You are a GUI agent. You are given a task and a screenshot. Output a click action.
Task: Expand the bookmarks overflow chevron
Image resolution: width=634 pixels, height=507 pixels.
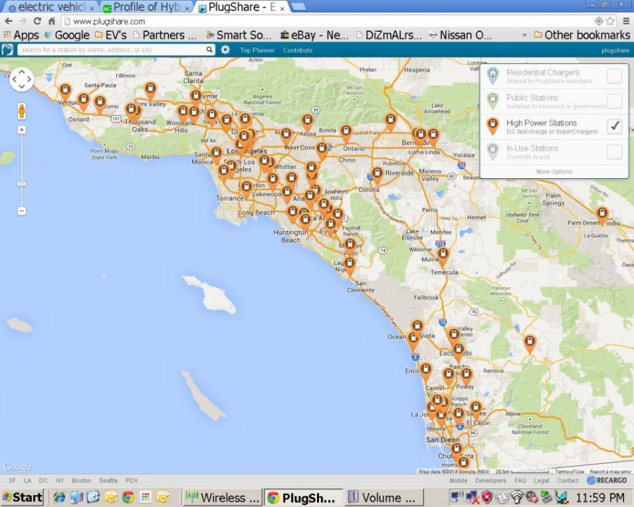tap(524, 35)
